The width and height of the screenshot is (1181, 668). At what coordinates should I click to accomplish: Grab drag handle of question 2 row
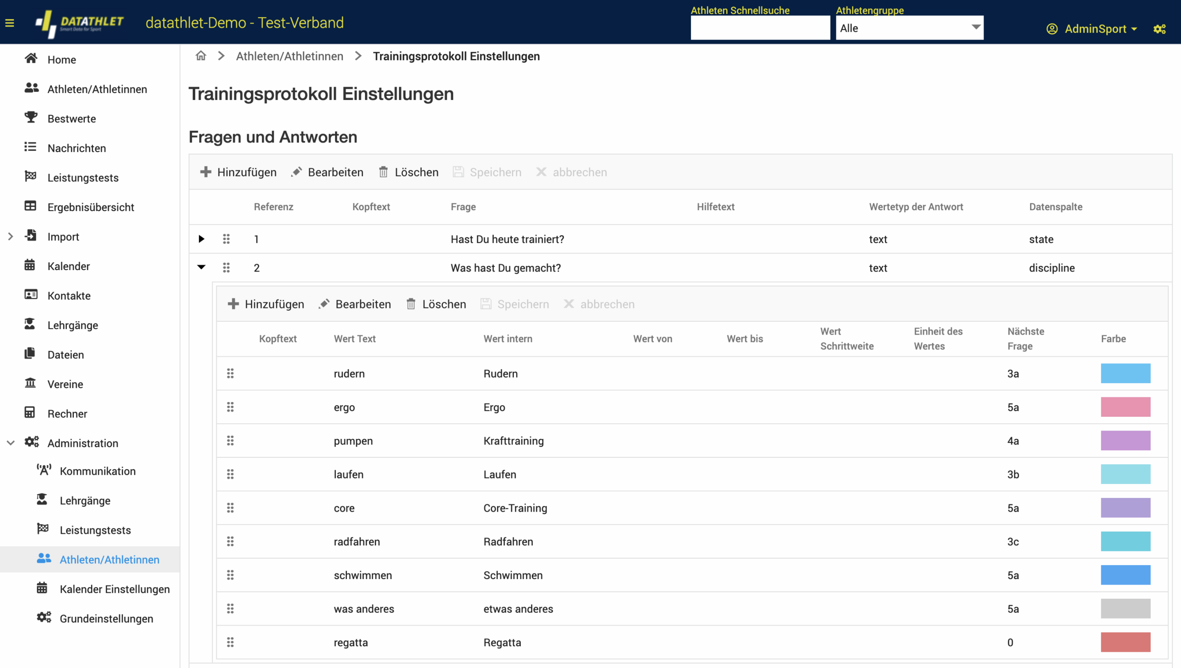226,268
